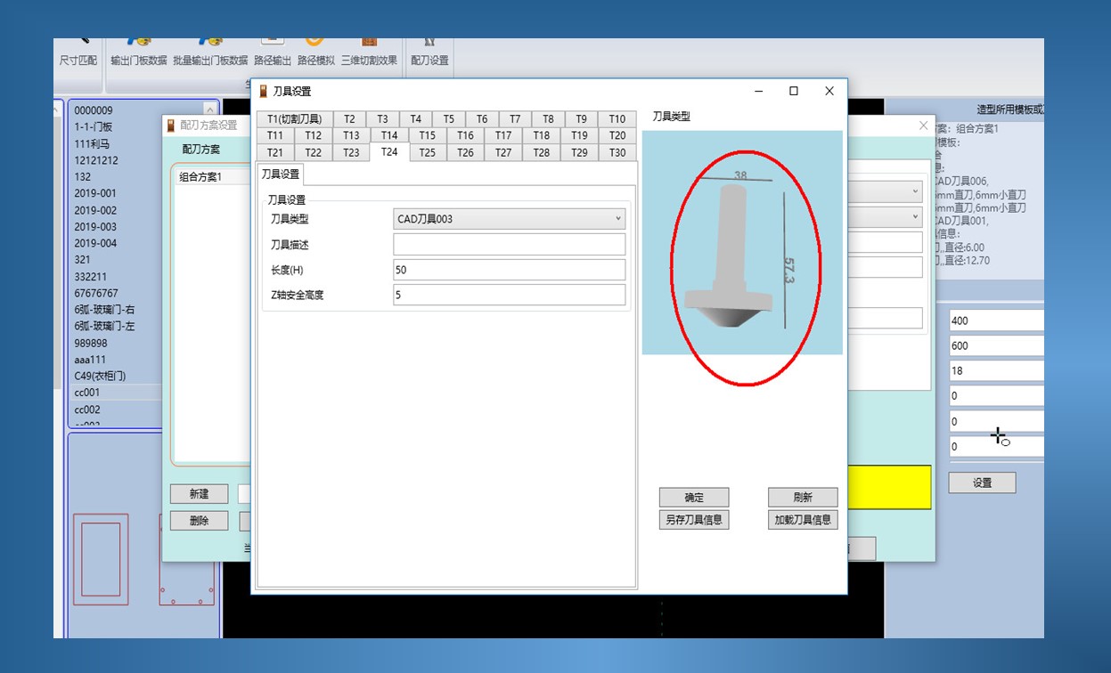This screenshot has height=673, width=1111.
Task: Click the 输出门板数据 toolbar icon
Action: coord(138,51)
